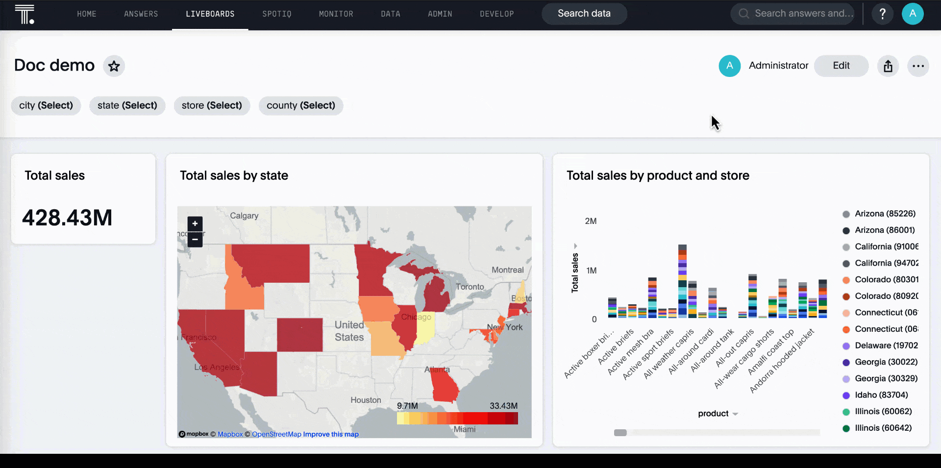
Task: Click the chart's horizontal scrollbar handle
Action: pos(620,433)
